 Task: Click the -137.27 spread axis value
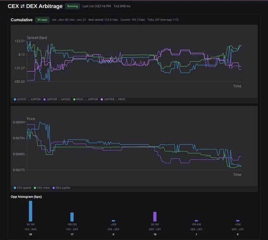pos(19,68)
